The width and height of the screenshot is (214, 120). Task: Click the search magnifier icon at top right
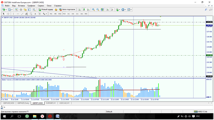click(206, 9)
